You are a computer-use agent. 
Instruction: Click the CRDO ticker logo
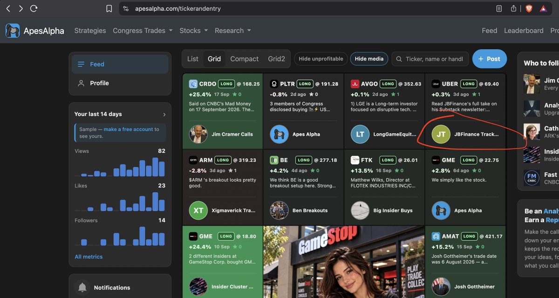(x=193, y=84)
